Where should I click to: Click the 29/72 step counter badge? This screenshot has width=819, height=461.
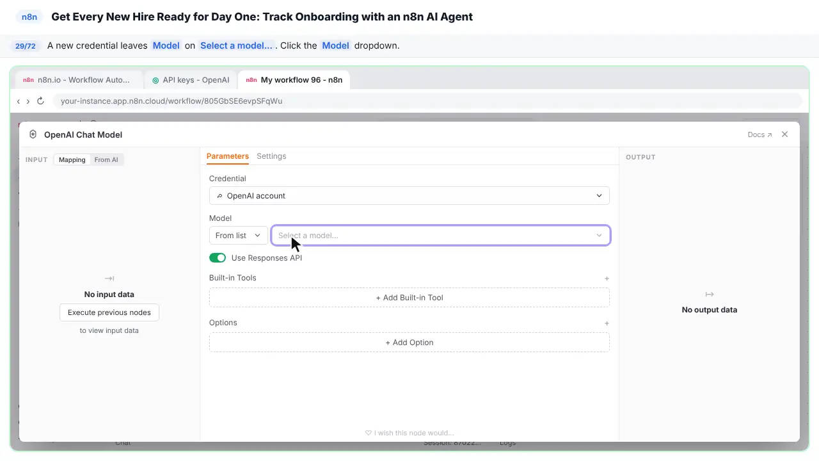[26, 46]
